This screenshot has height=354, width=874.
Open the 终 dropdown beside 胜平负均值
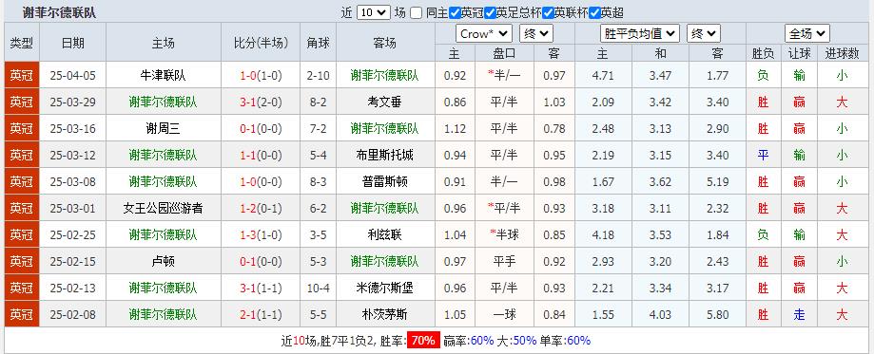click(x=704, y=33)
